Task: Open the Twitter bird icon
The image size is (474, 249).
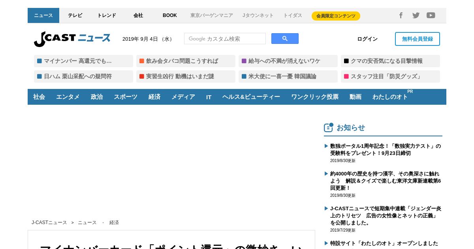Action: click(x=416, y=15)
